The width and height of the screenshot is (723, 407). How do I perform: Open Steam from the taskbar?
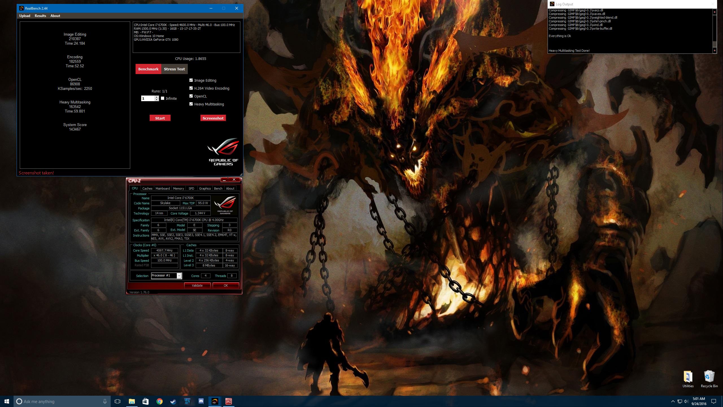coord(173,401)
